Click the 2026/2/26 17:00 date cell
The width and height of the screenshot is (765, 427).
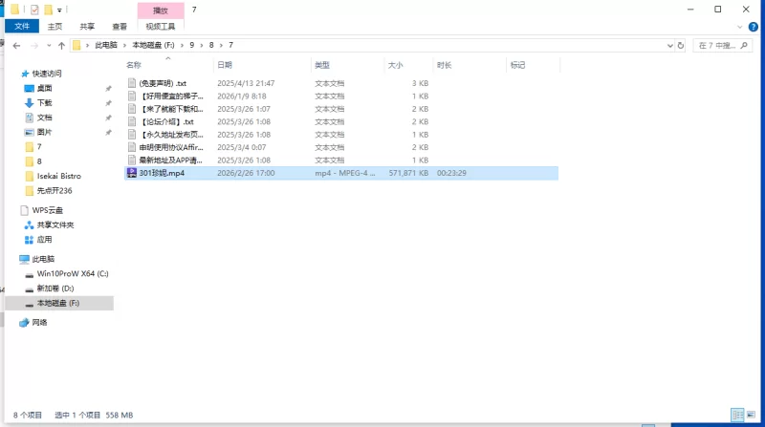(246, 173)
